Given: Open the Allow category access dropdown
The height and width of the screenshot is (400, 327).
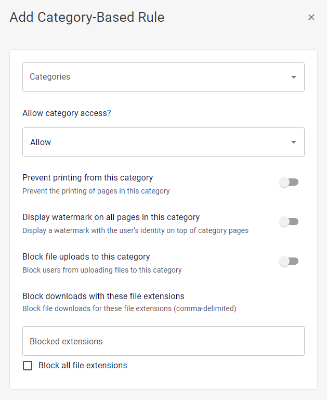Looking at the screenshot, I should (156, 142).
